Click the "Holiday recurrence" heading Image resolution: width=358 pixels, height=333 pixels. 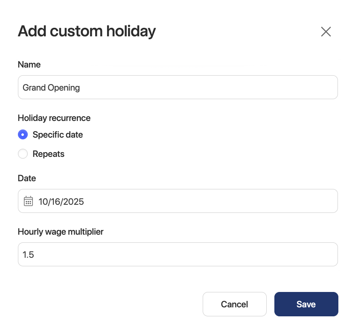(54, 118)
